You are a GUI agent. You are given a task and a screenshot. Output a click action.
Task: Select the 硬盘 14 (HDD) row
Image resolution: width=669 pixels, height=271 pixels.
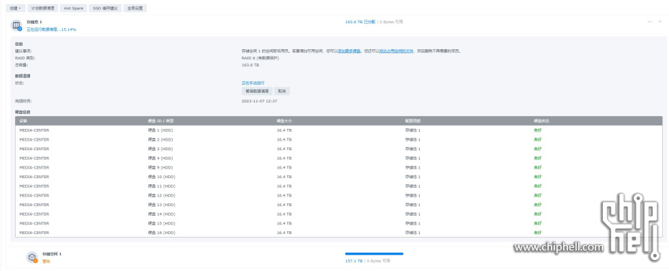click(x=339, y=214)
